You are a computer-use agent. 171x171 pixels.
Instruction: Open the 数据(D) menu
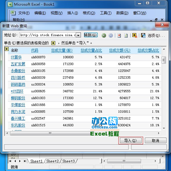[122, 13]
